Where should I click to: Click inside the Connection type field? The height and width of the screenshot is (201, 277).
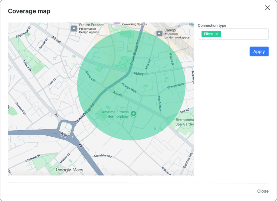[233, 34]
